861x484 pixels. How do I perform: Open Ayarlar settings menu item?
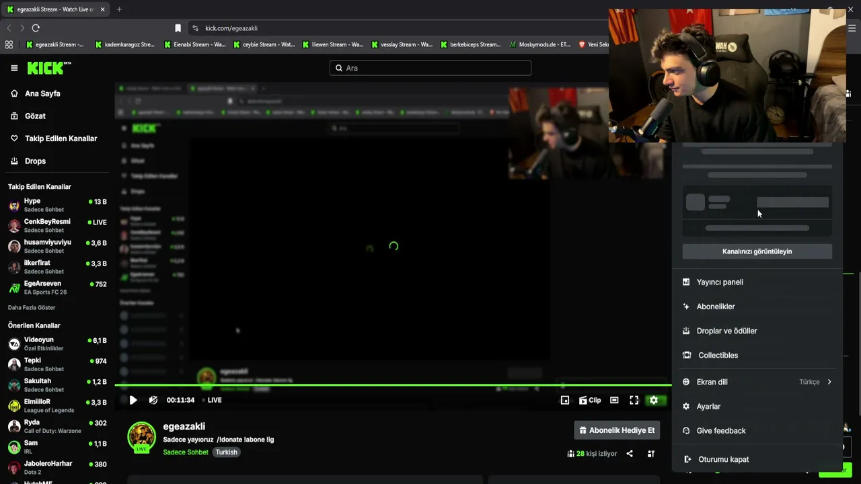tap(757, 406)
